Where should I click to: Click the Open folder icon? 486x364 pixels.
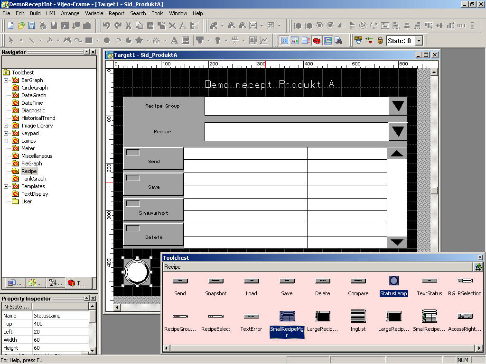tap(21, 26)
